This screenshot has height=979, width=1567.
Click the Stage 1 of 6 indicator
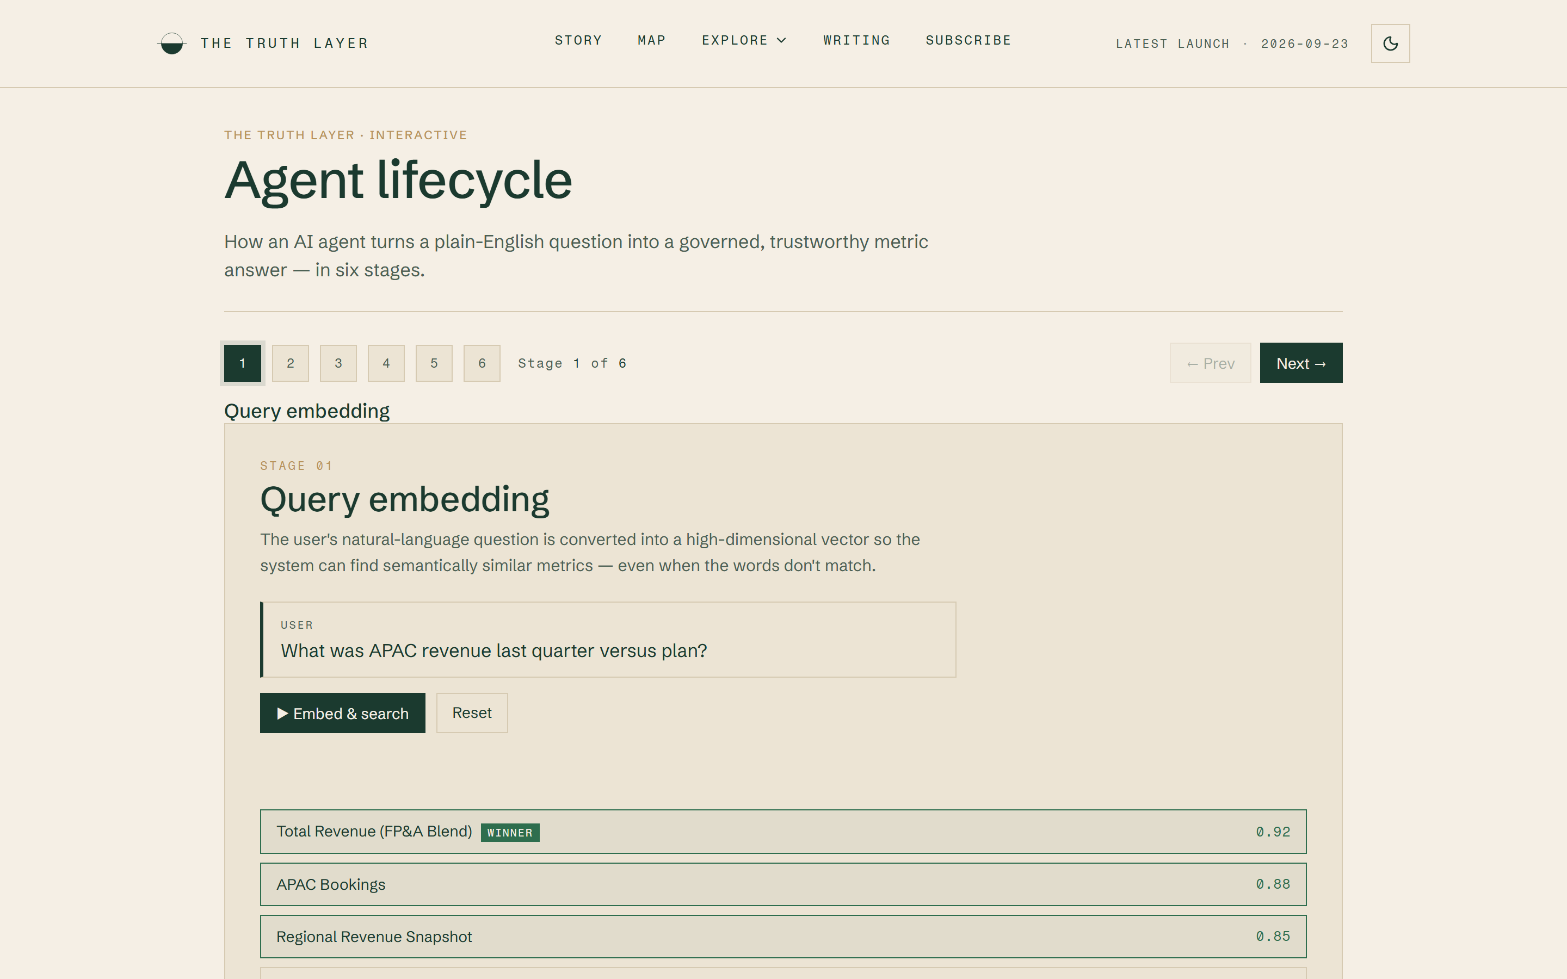tap(572, 363)
